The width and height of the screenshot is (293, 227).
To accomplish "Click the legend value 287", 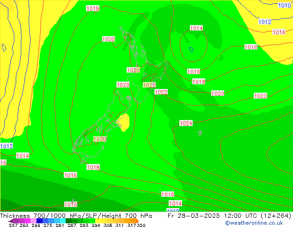I will [x=72, y=225].
